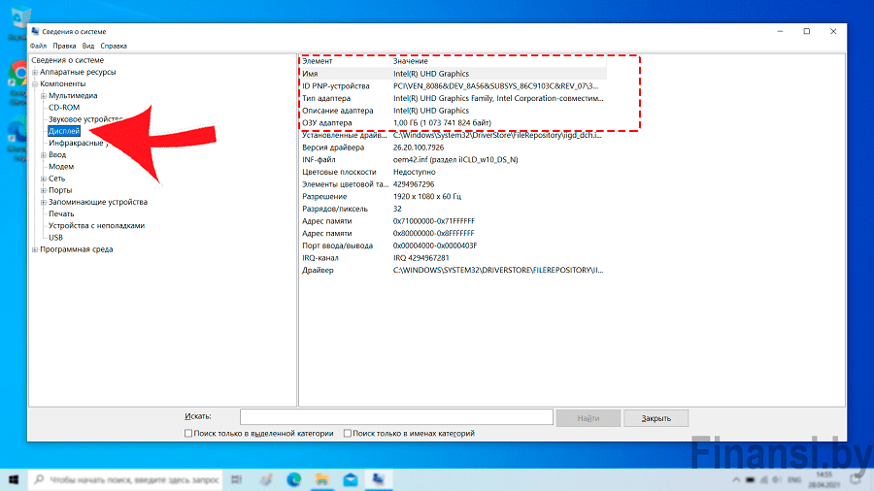Click the Искать search input field
This screenshot has height=491, width=874.
(396, 417)
